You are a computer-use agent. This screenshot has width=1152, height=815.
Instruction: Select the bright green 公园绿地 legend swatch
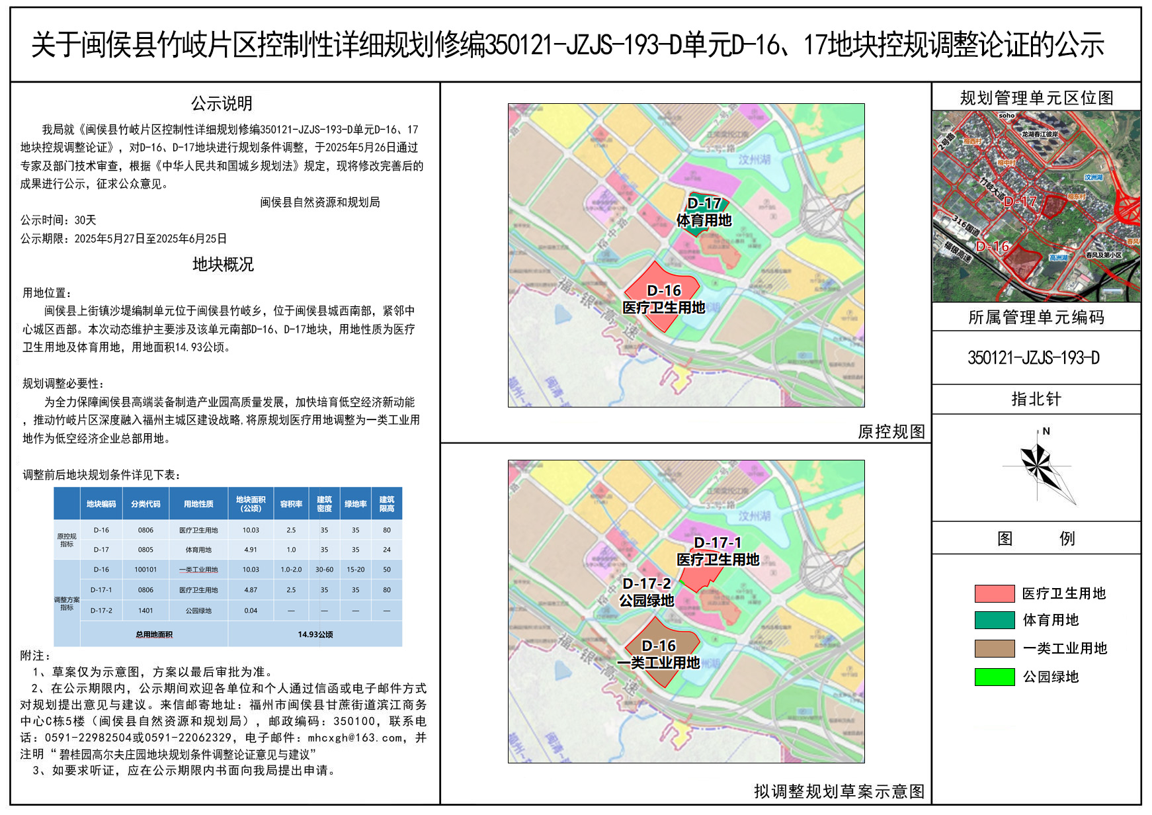(x=994, y=677)
